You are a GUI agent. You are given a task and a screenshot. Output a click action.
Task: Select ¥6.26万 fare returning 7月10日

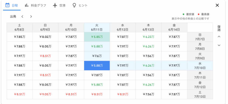coord(148,66)
